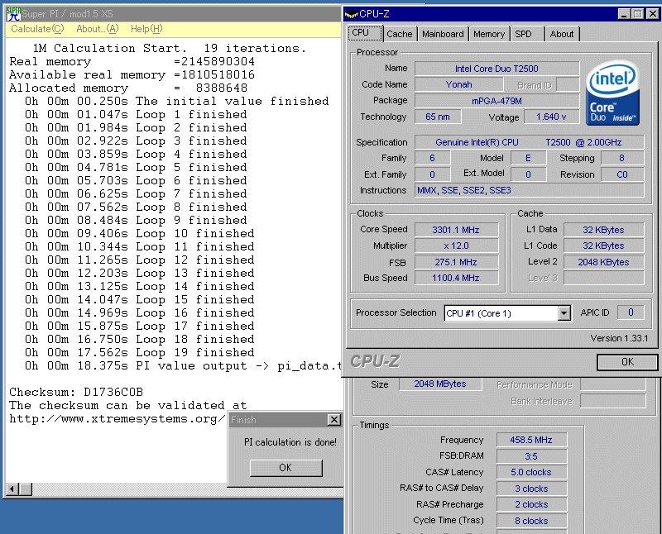Click the L1 Code value 32 KBytes
Viewport: 662px width, 534px height.
tap(604, 246)
